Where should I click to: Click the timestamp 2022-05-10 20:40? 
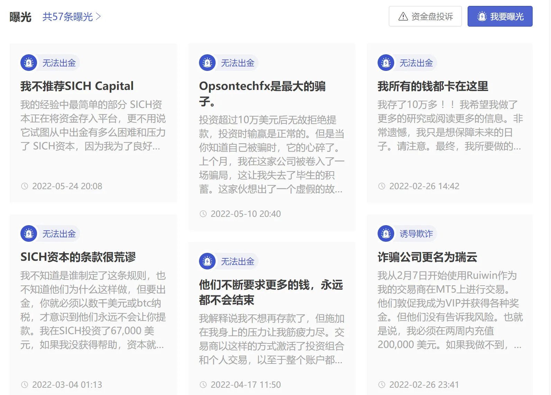[246, 214]
